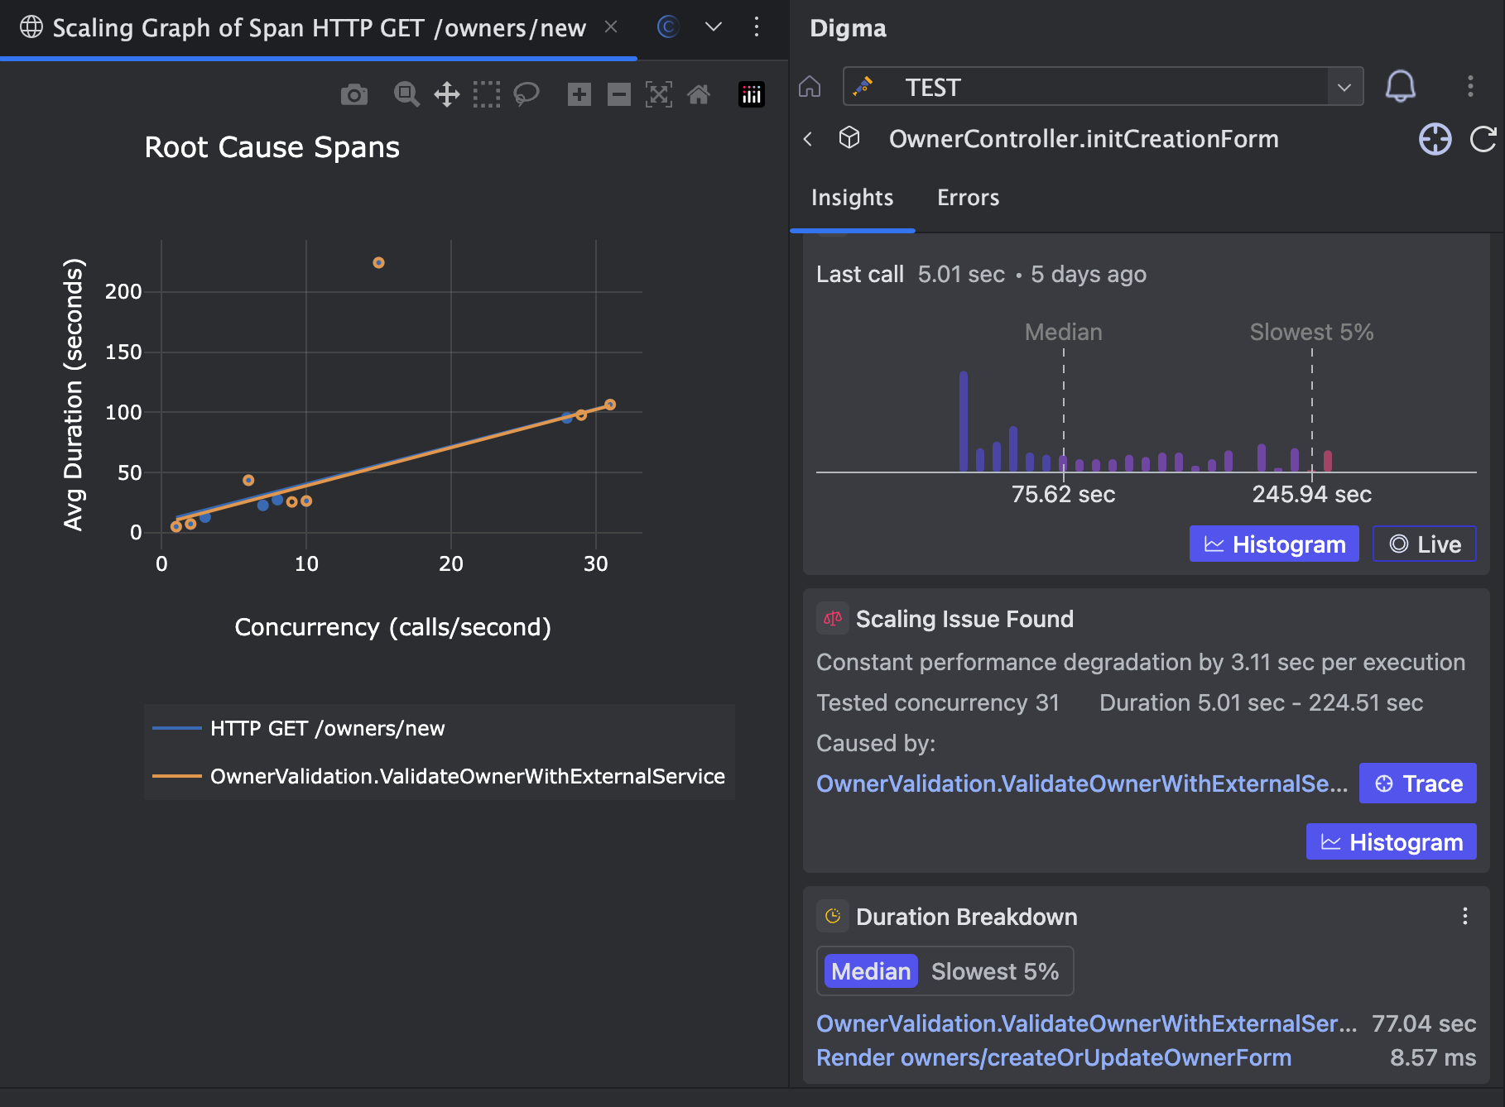
Task: Open OwnerValidation link in Duration Breakdown
Action: pyautogui.click(x=1087, y=1023)
